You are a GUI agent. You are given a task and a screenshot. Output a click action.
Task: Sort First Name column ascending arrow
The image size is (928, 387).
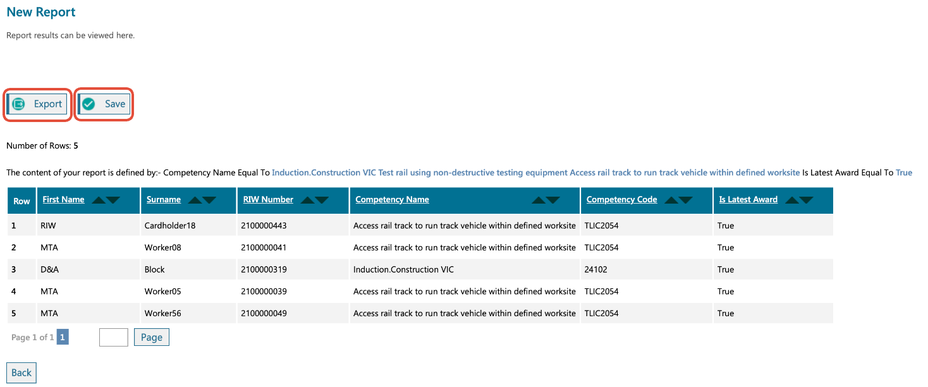pyautogui.click(x=99, y=200)
